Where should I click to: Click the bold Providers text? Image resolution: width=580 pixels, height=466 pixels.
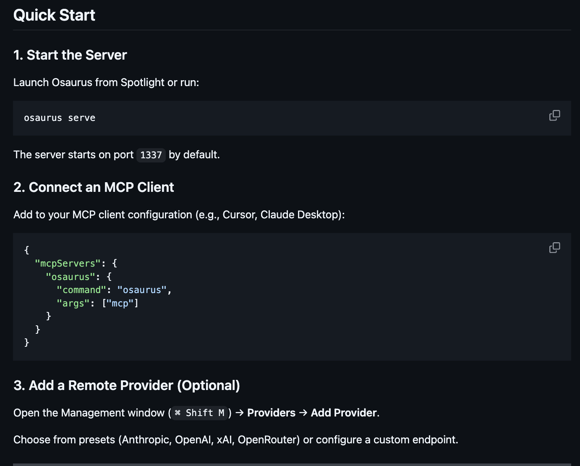(271, 413)
